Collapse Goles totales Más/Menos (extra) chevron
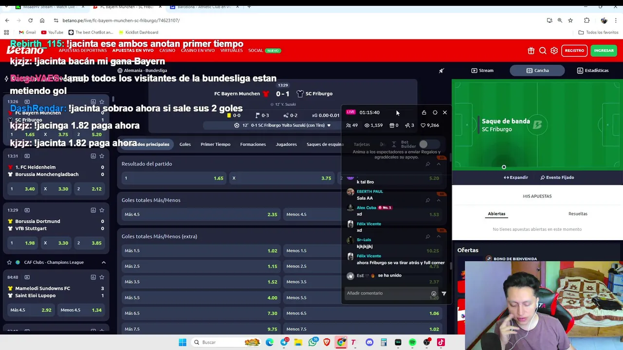This screenshot has height=350, width=623. [x=439, y=236]
